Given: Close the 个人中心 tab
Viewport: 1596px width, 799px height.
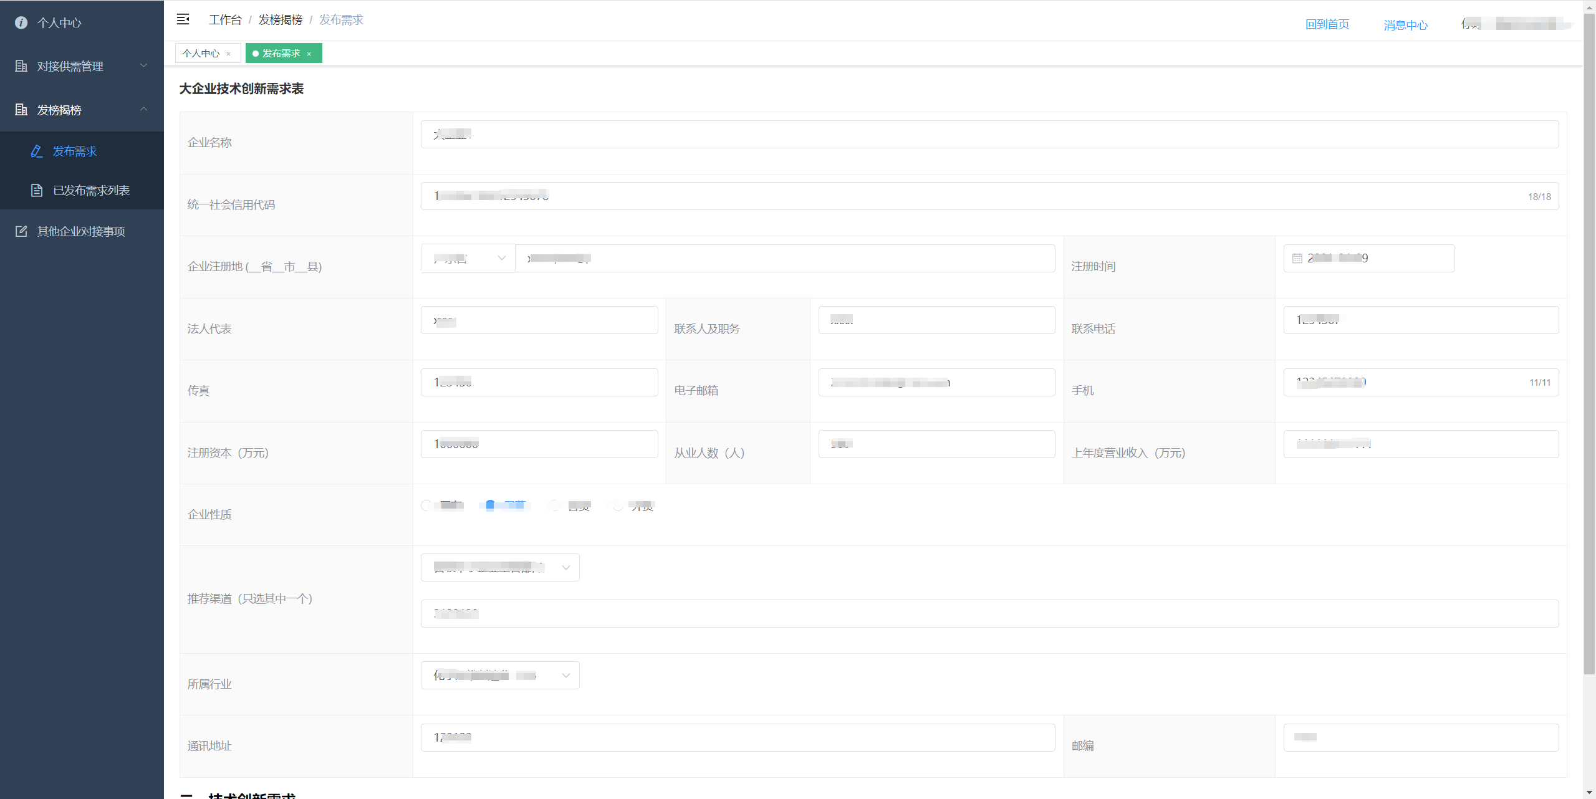Looking at the screenshot, I should (x=229, y=54).
